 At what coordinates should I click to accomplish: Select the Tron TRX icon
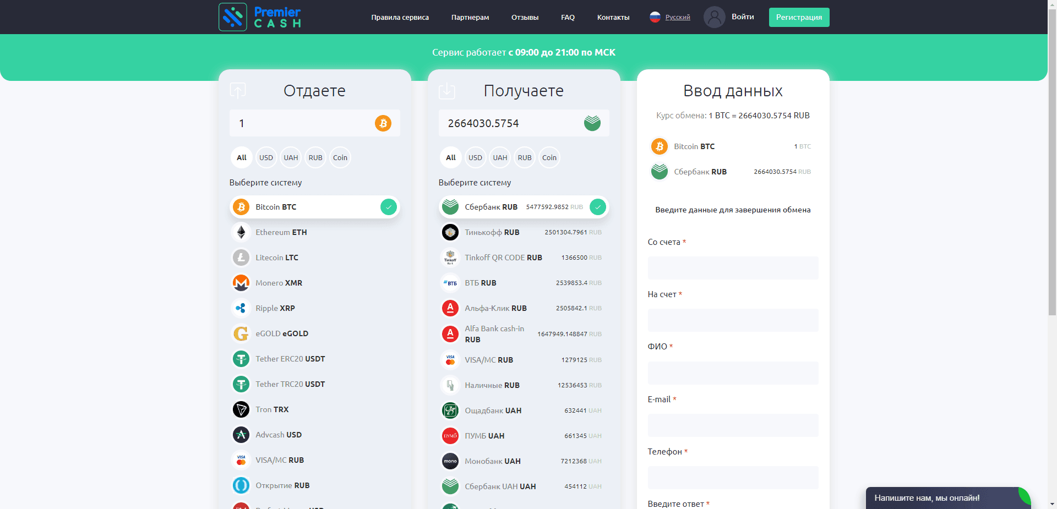tap(241, 409)
